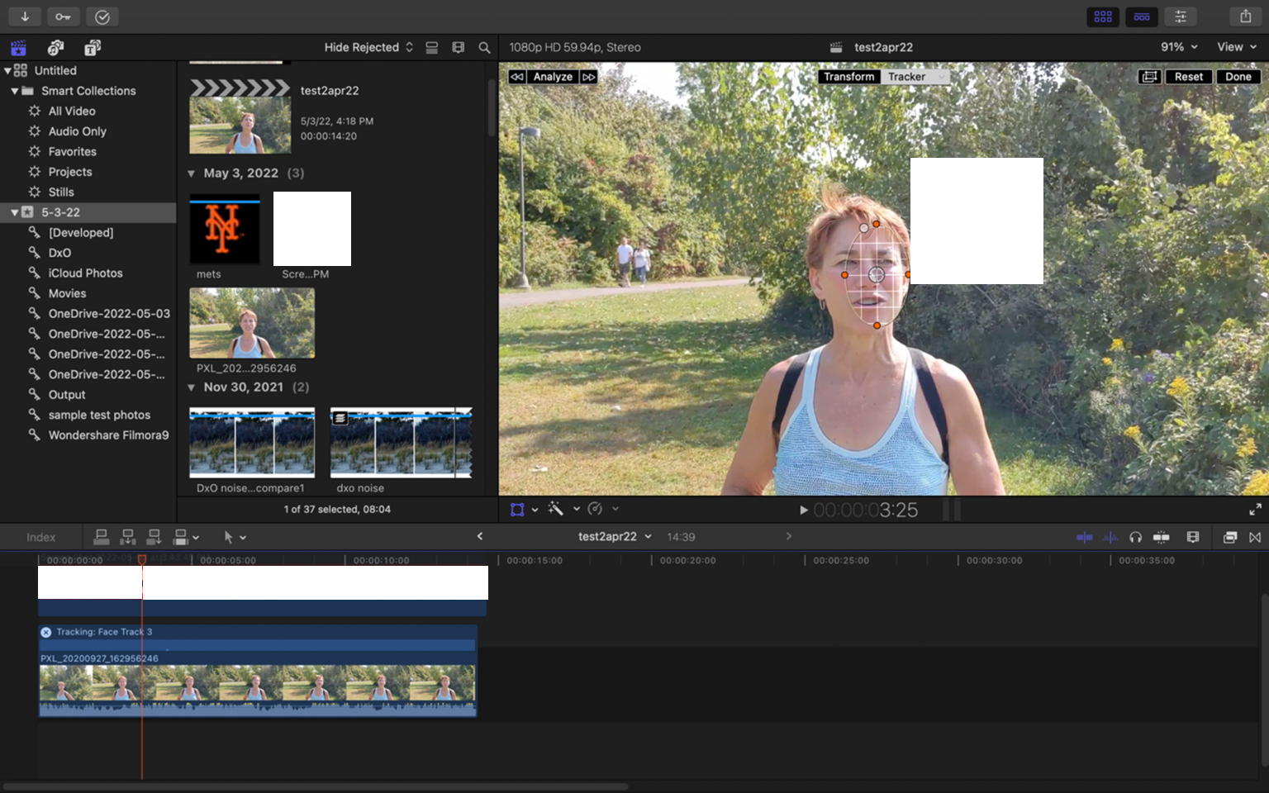Click the Reset button in viewer

tap(1188, 77)
